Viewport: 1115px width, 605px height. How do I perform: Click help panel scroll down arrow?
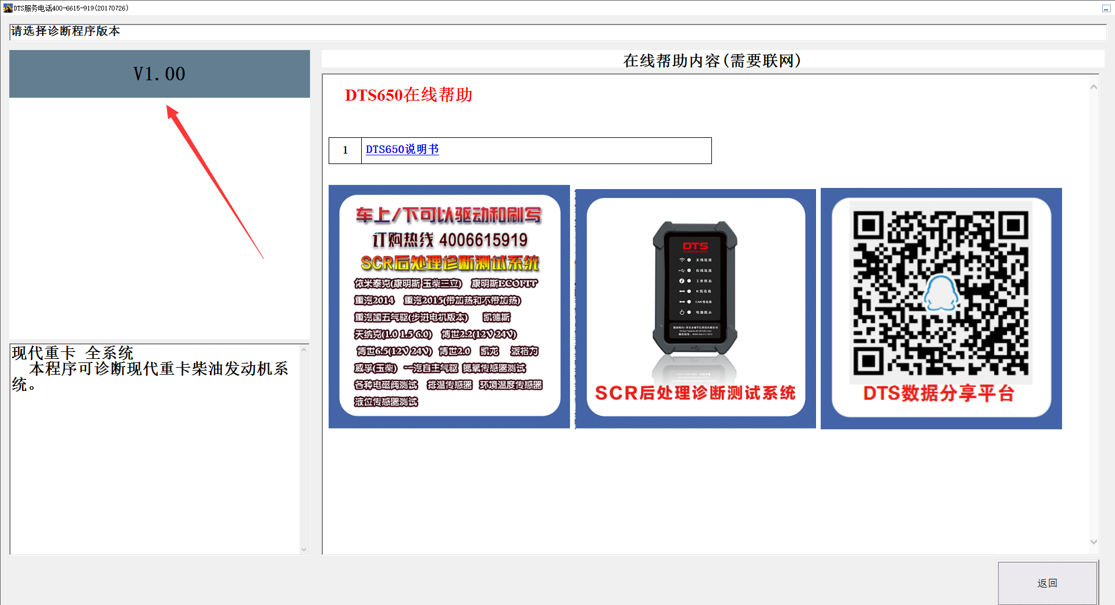(1093, 542)
